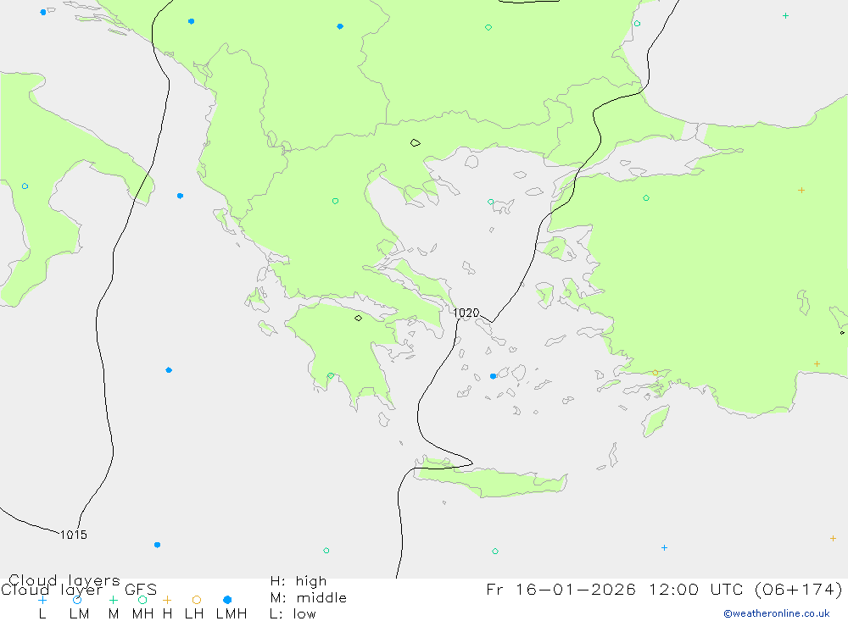Click the 'LM' legend label

point(79,614)
